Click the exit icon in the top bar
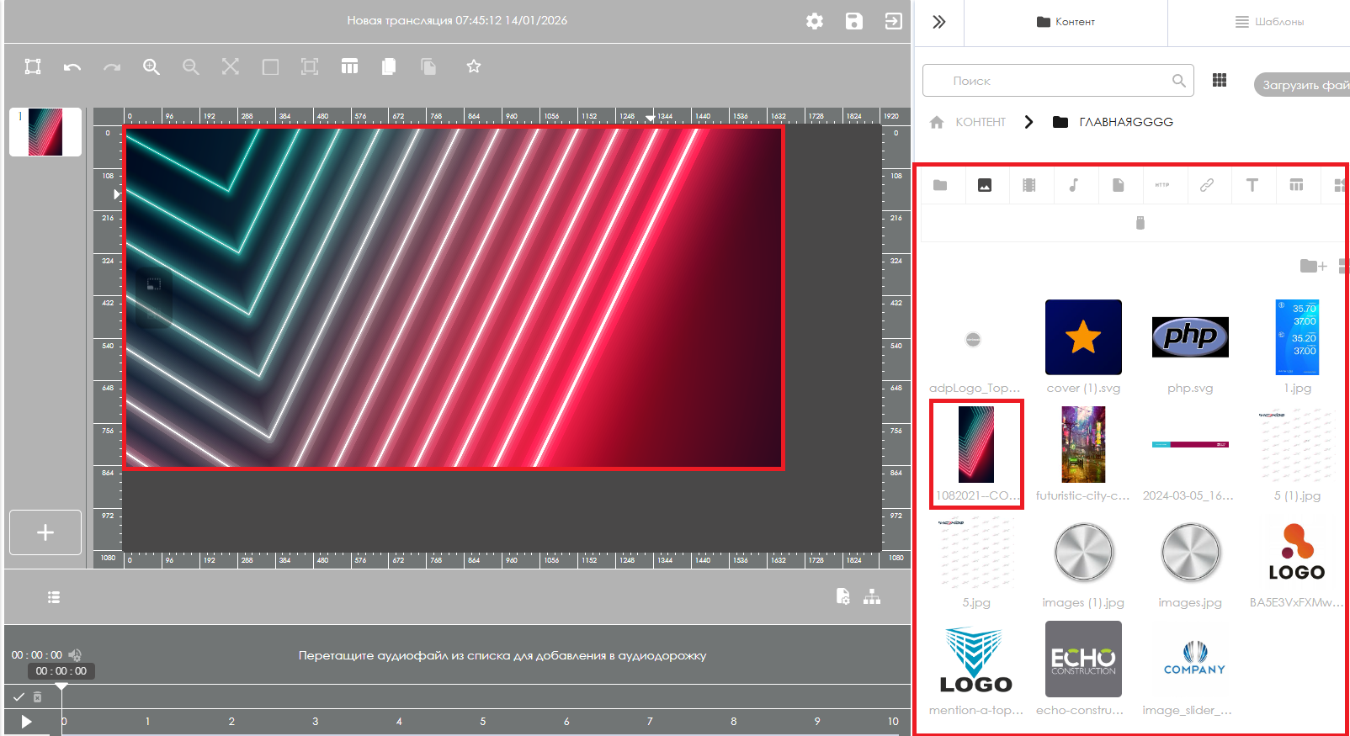This screenshot has width=1350, height=736. [x=893, y=21]
